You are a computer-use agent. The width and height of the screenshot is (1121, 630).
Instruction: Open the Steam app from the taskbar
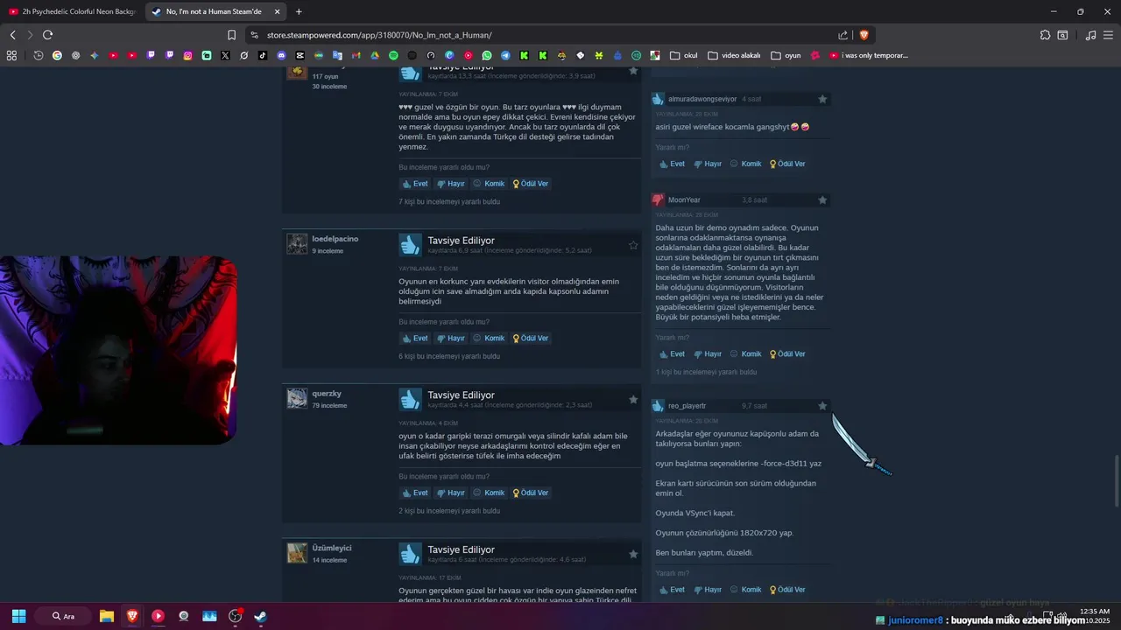[260, 616]
